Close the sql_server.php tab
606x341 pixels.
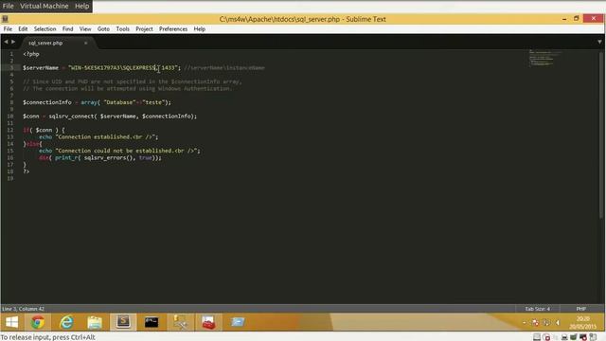click(85, 43)
